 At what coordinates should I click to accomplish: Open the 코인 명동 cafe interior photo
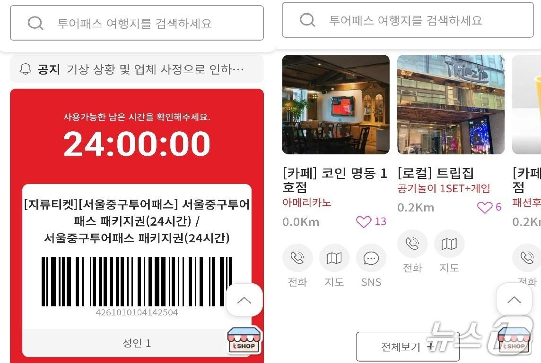tap(336, 104)
